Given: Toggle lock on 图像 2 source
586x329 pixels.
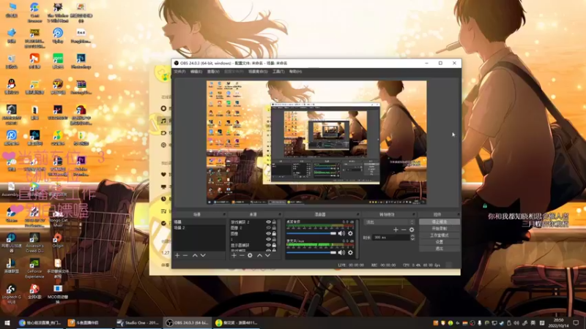Looking at the screenshot, I should click(x=274, y=227).
